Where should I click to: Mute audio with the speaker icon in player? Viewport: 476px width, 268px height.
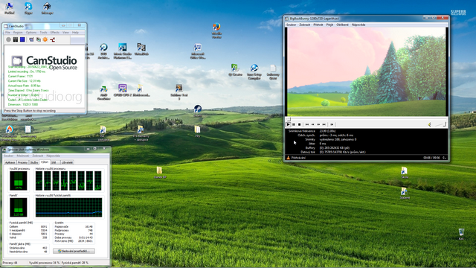tap(429, 124)
